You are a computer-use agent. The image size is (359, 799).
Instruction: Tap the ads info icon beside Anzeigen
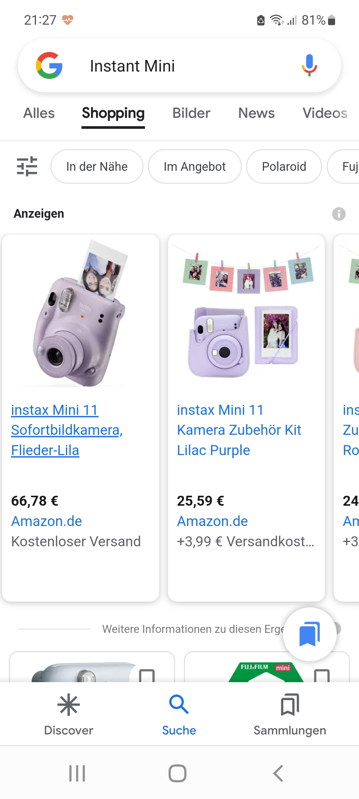point(339,214)
